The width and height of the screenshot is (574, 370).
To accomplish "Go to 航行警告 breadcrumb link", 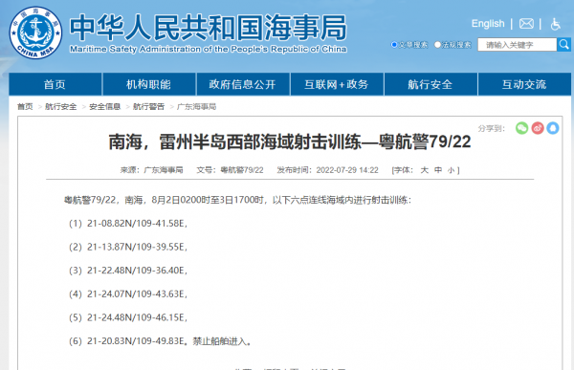I will point(148,106).
